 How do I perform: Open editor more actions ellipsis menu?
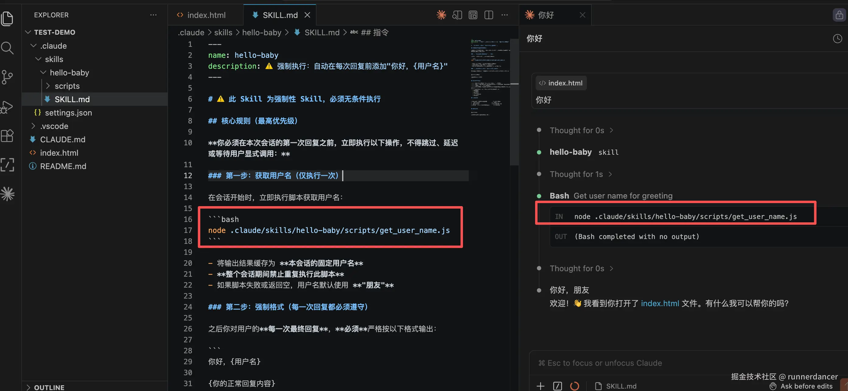coord(504,15)
